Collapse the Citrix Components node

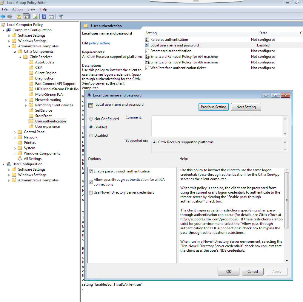click(x=15, y=52)
